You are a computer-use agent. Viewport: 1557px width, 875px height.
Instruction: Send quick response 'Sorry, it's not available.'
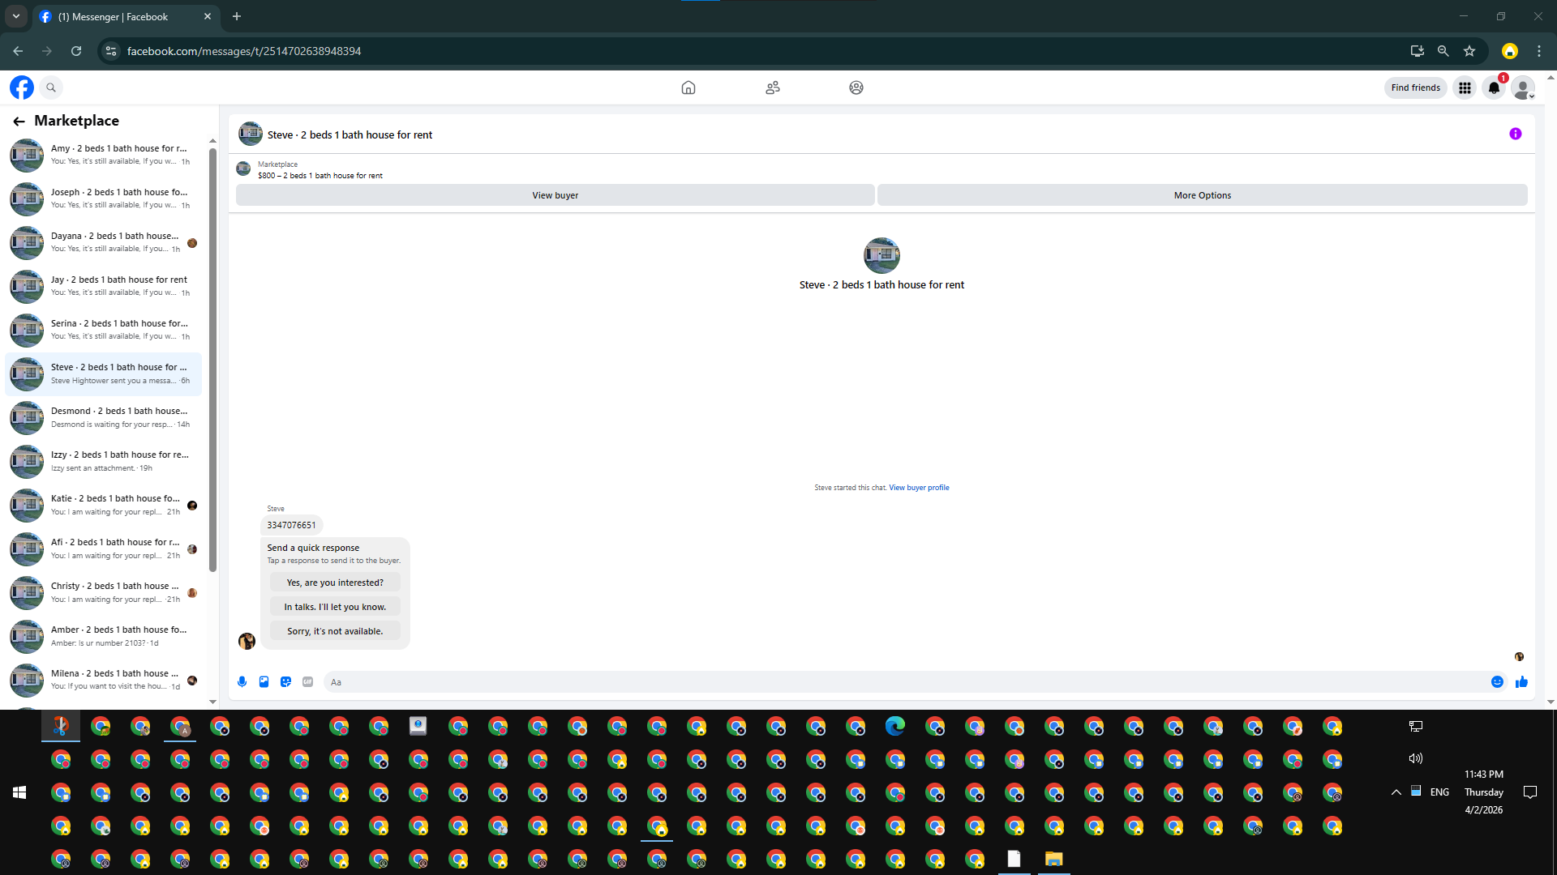[335, 631]
